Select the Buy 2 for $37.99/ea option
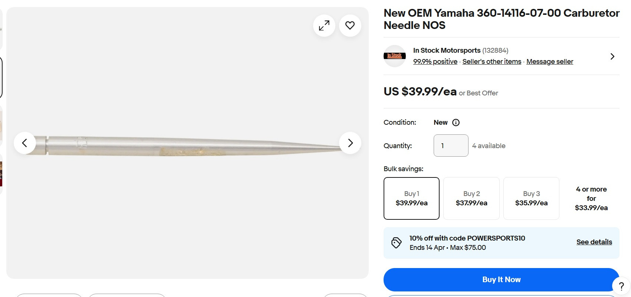This screenshot has width=631, height=297. 471,198
